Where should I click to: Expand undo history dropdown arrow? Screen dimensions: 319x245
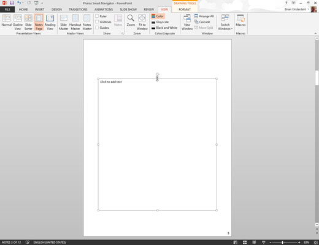pyautogui.click(x=23, y=3)
